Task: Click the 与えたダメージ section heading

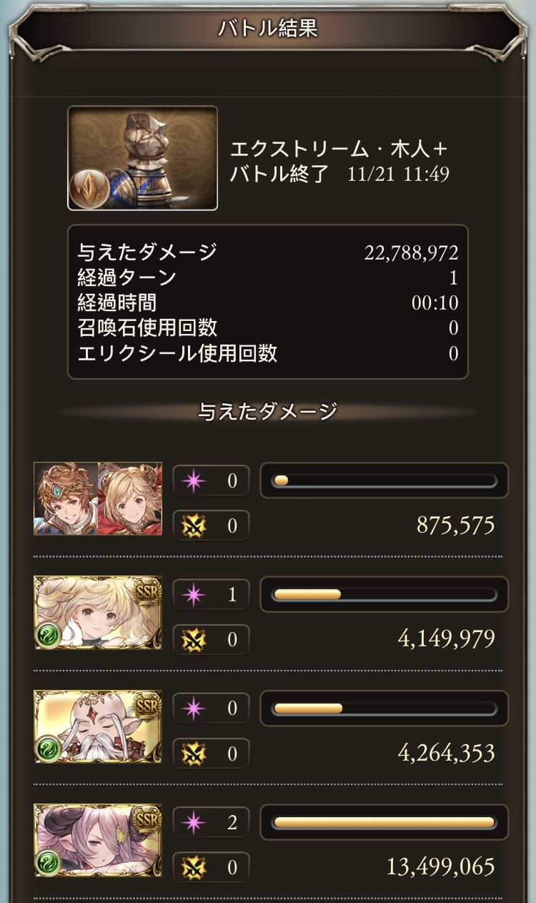Action: pyautogui.click(x=268, y=412)
